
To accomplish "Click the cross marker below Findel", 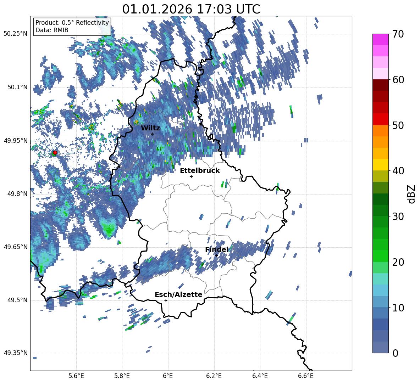I will 216,256.
